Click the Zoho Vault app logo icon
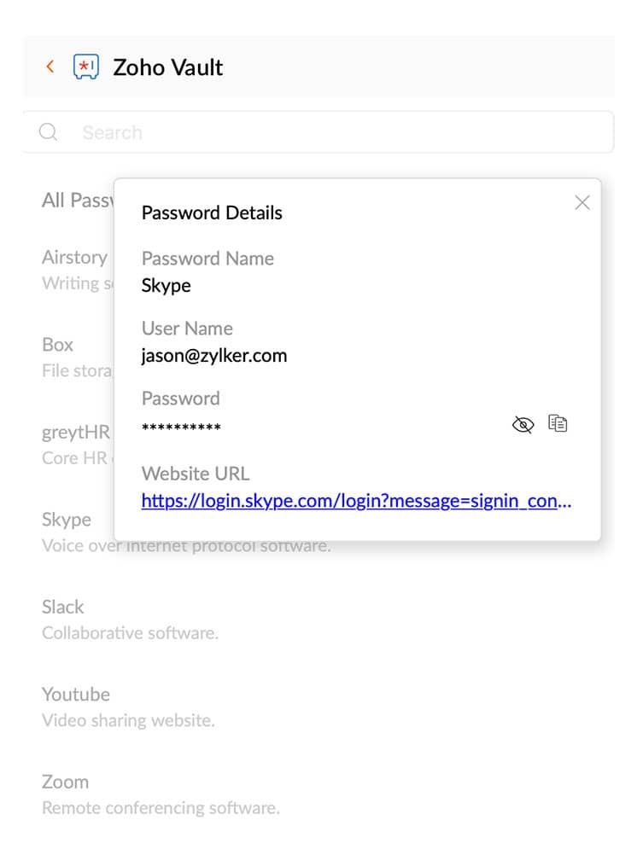The width and height of the screenshot is (637, 861). [x=87, y=67]
